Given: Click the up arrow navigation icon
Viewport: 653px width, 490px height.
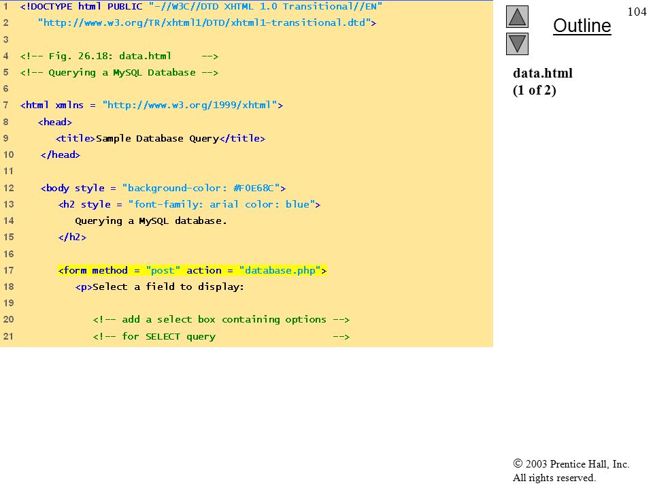Looking at the screenshot, I should pyautogui.click(x=517, y=16).
